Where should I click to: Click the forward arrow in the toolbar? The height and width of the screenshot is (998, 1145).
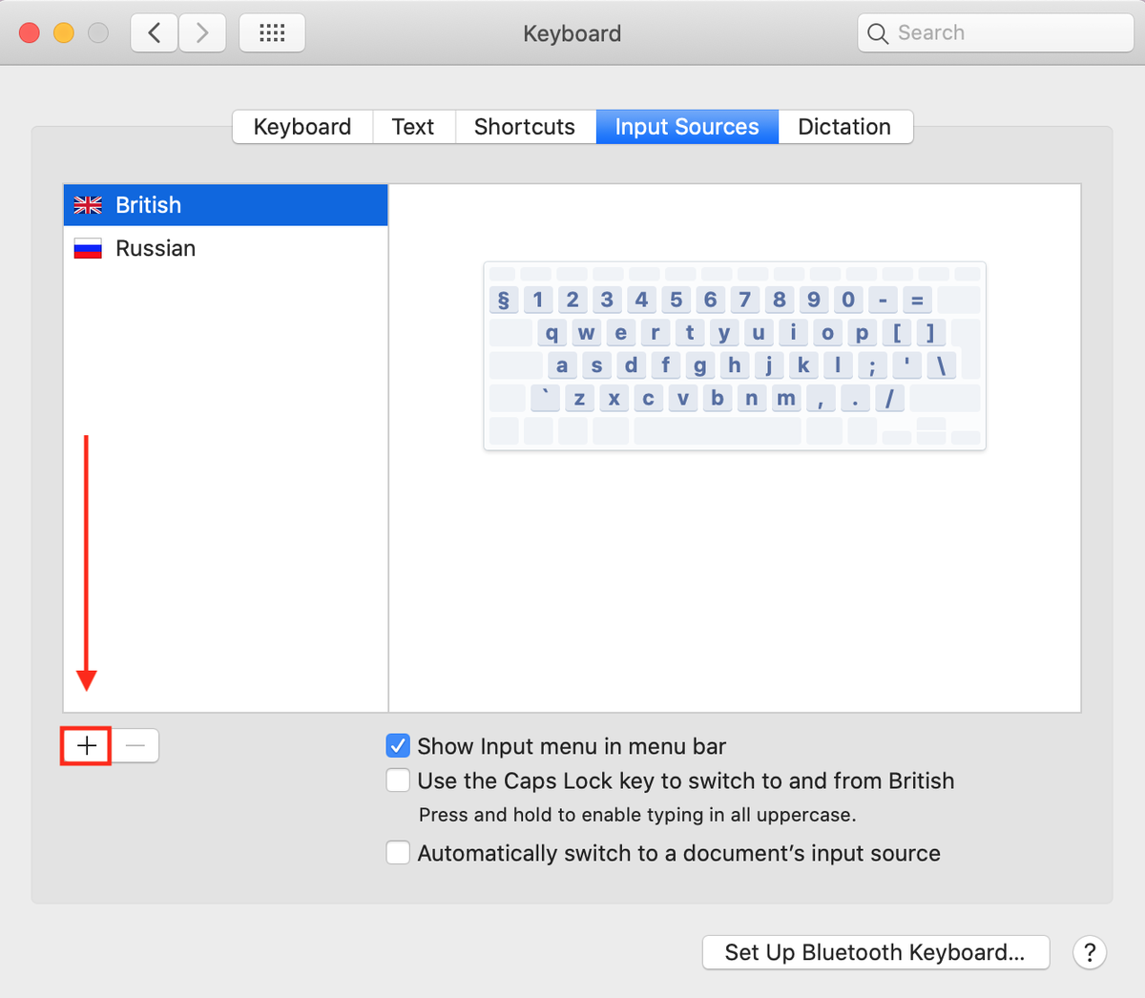[202, 31]
